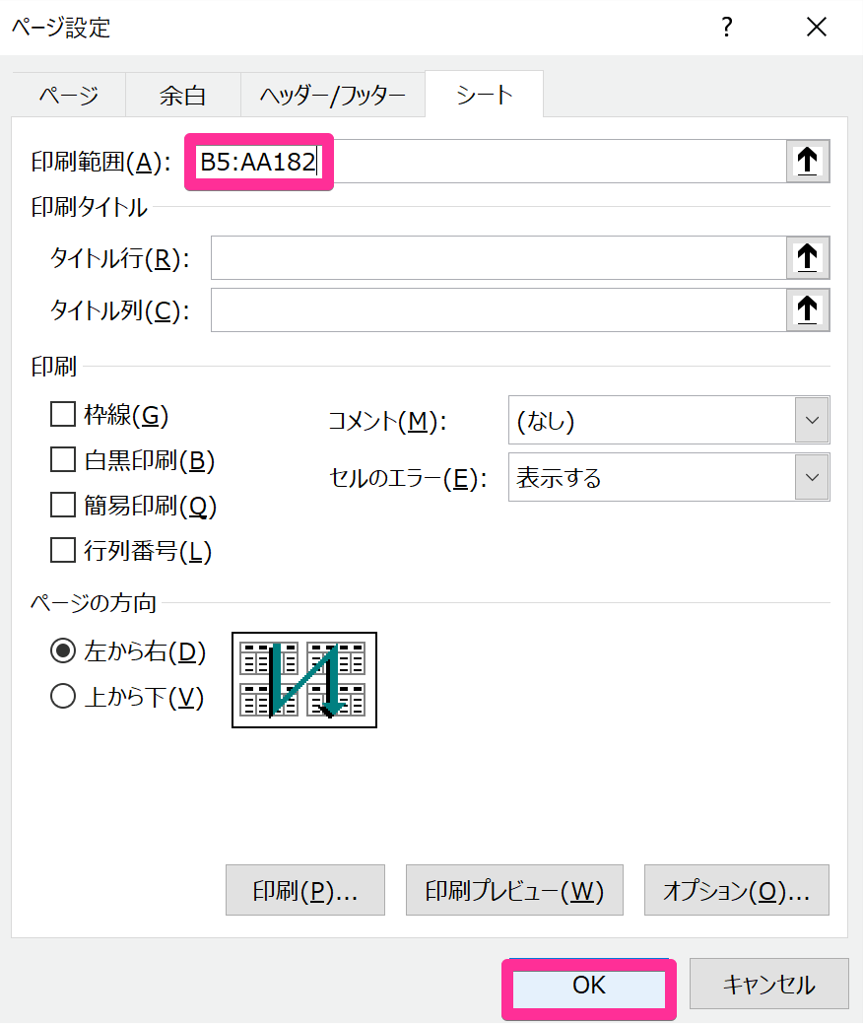The height and width of the screenshot is (1024, 863).
Task: Enable 行列番号 headings checkbox
Action: (63, 550)
